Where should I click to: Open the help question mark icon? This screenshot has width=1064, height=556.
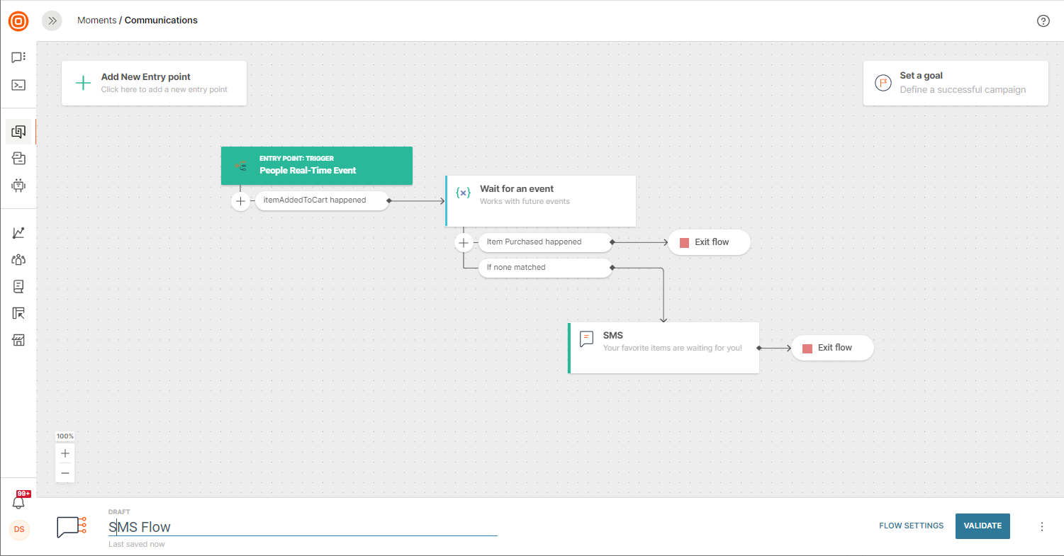[1043, 21]
